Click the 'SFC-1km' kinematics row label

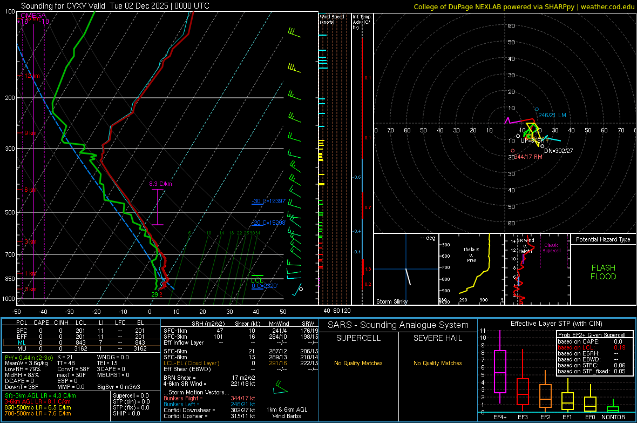coord(175,331)
